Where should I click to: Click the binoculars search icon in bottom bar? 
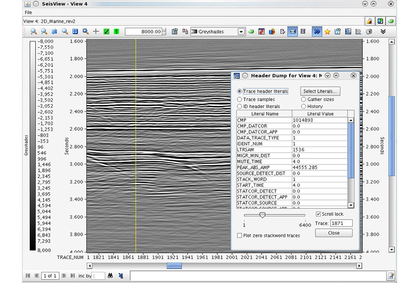(x=109, y=276)
